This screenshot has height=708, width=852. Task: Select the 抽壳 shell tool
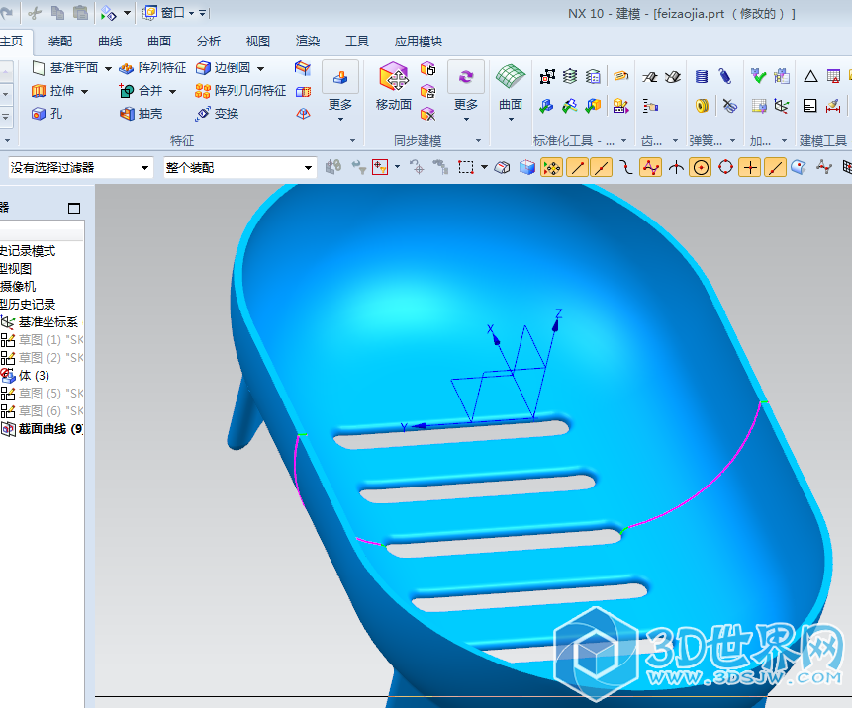point(142,114)
